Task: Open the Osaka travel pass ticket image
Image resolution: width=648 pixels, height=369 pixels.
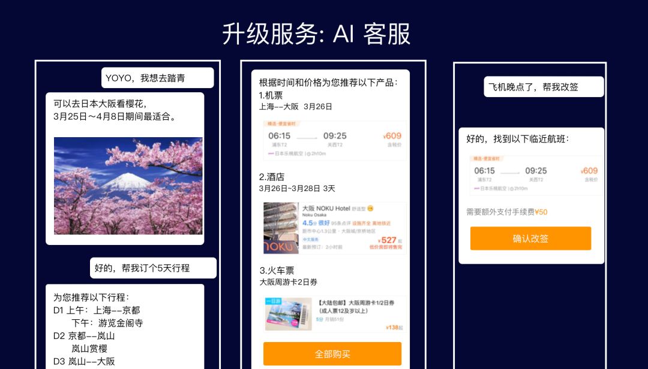Action: click(289, 314)
